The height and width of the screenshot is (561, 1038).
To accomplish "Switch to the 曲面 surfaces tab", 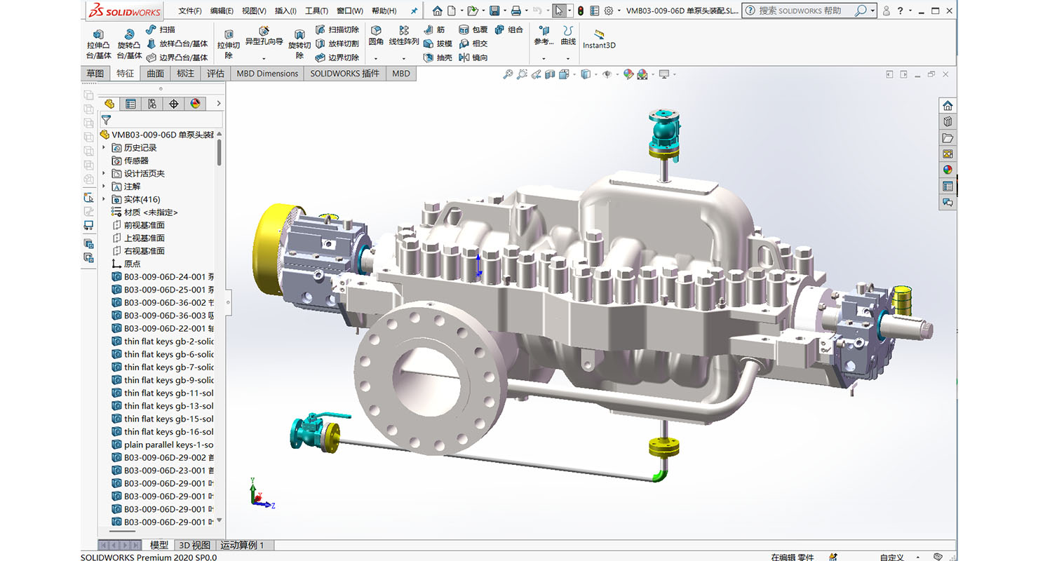I will pyautogui.click(x=155, y=74).
